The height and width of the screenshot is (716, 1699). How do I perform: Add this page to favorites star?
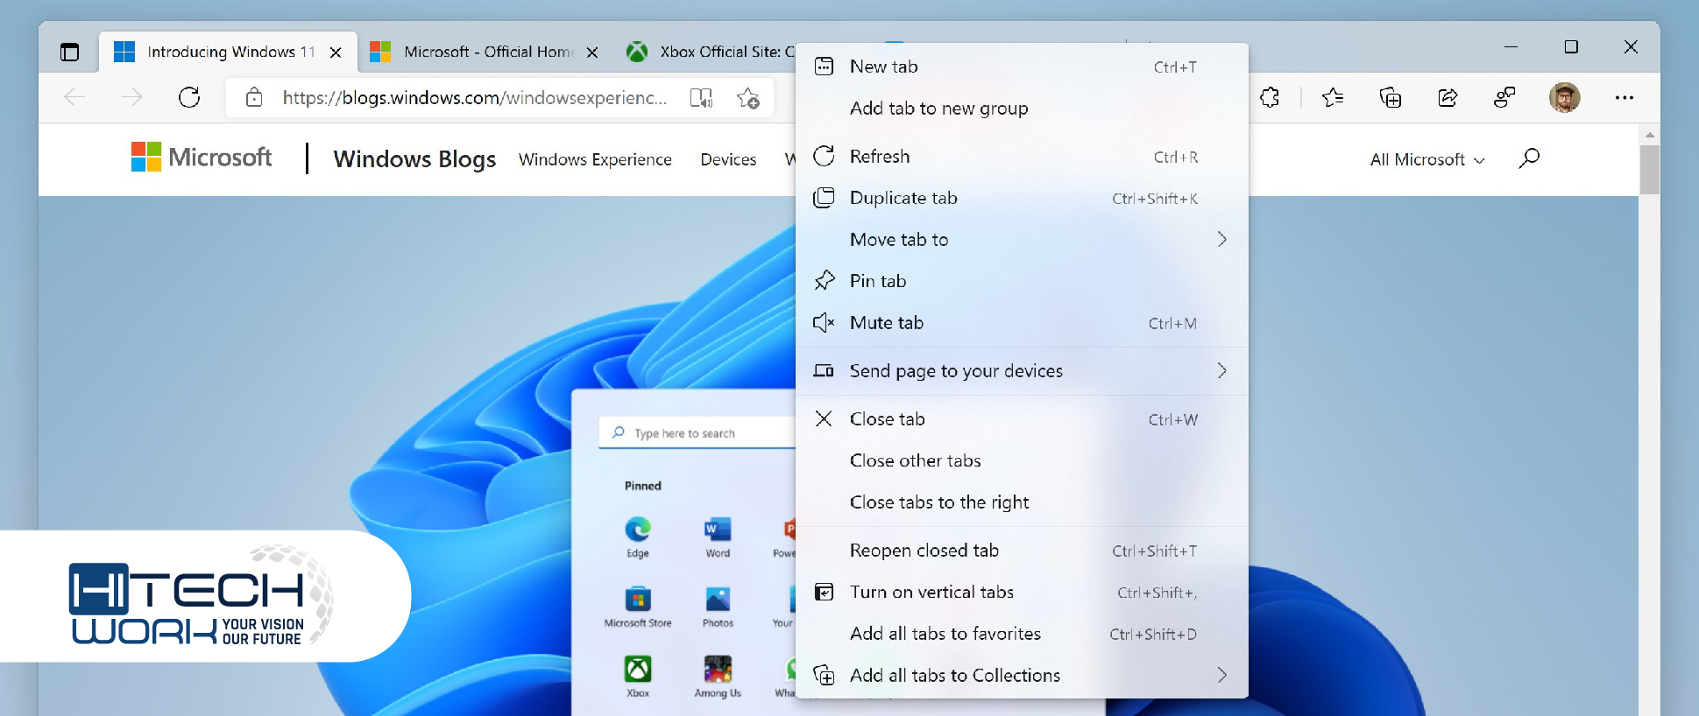tap(747, 98)
